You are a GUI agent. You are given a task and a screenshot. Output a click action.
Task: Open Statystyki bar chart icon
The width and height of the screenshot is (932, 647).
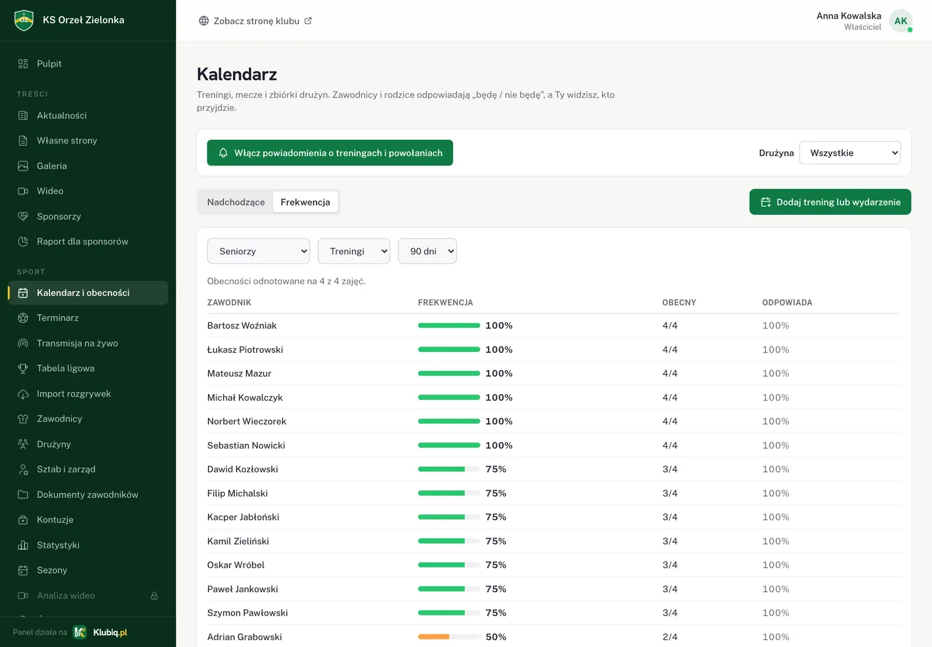[x=23, y=545]
